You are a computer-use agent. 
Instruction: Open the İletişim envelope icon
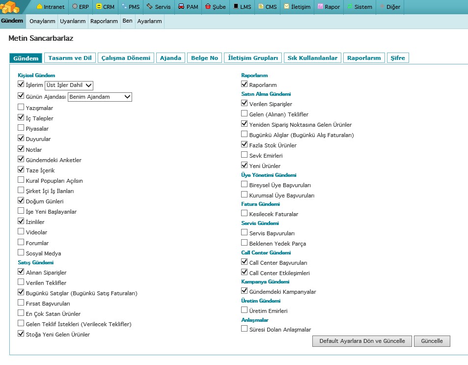coord(286,7)
